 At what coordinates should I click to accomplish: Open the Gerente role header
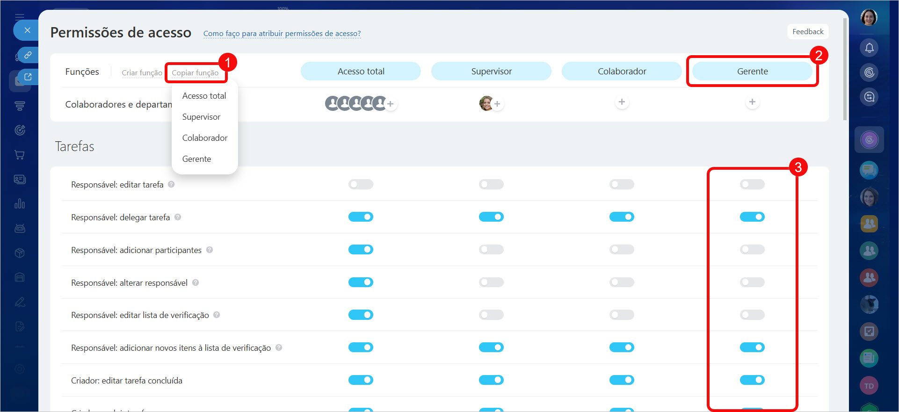tap(752, 72)
